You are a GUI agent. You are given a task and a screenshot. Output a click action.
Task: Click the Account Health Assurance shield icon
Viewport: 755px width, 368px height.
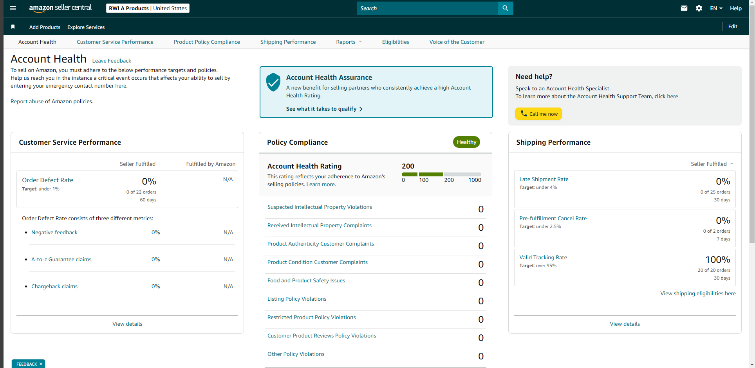(x=273, y=82)
